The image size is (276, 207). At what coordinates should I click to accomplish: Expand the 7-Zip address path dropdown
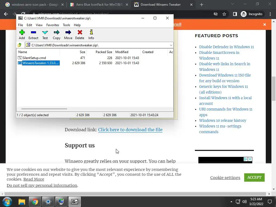click(171, 45)
